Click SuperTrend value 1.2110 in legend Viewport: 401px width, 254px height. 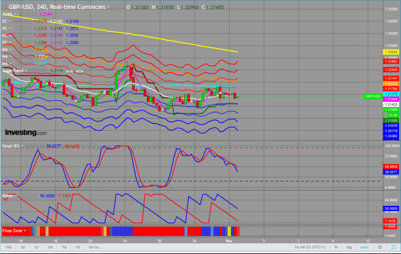tap(56, 71)
